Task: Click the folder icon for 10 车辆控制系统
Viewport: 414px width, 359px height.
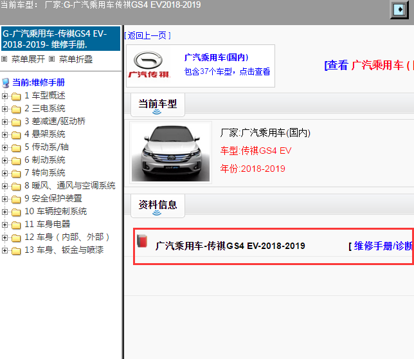Action: (16, 212)
